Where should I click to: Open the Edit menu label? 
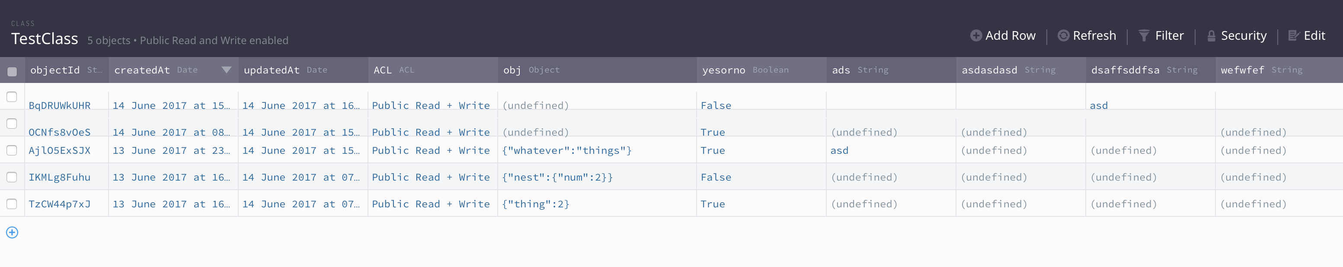(x=1314, y=35)
